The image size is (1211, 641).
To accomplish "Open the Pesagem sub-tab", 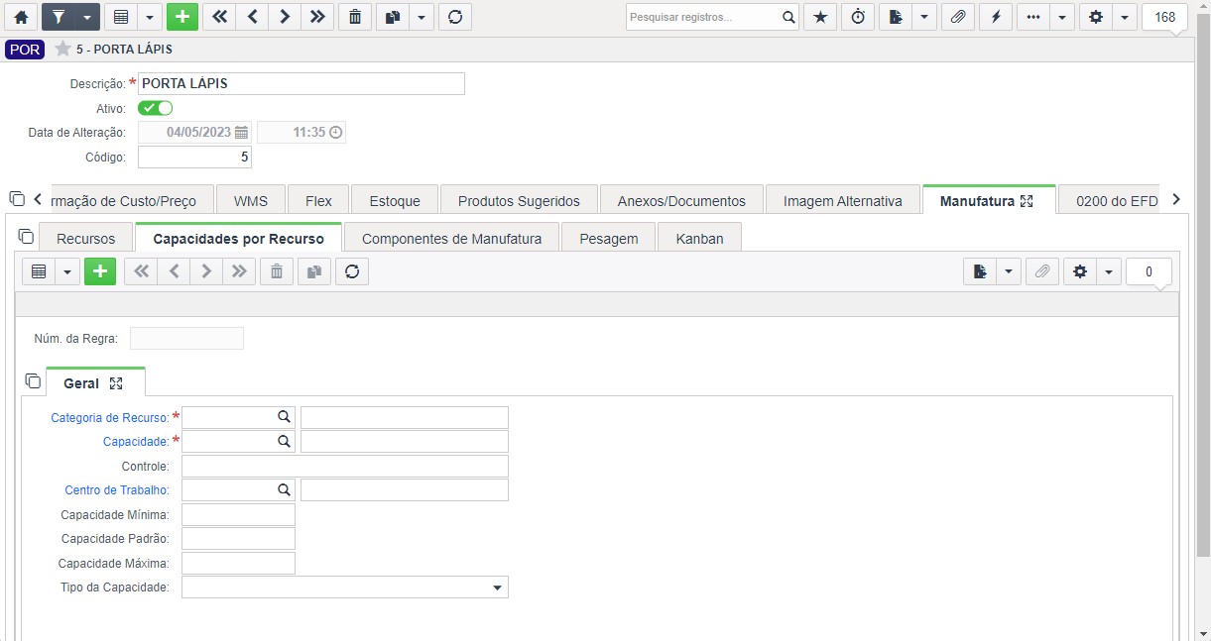I will tap(608, 238).
